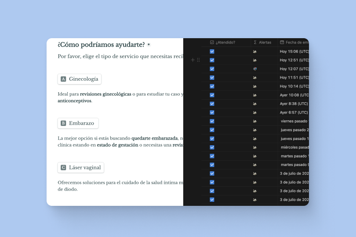Open the Fecha de em… column header
This screenshot has height=237, width=356.
294,43
